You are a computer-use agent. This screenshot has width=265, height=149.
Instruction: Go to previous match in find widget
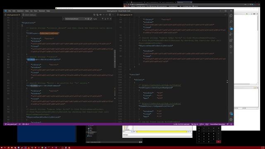(x=102, y=19)
